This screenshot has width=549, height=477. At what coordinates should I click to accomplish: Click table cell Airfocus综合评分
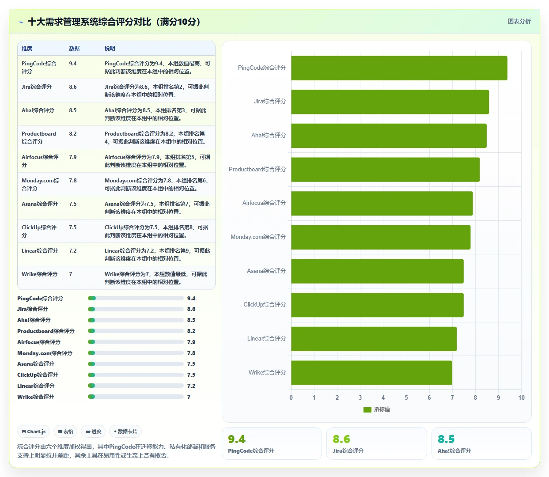(x=40, y=161)
